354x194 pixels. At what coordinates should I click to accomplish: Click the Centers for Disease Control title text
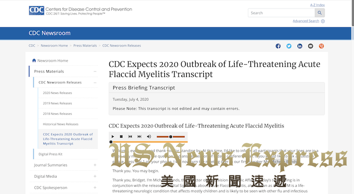[88, 9]
